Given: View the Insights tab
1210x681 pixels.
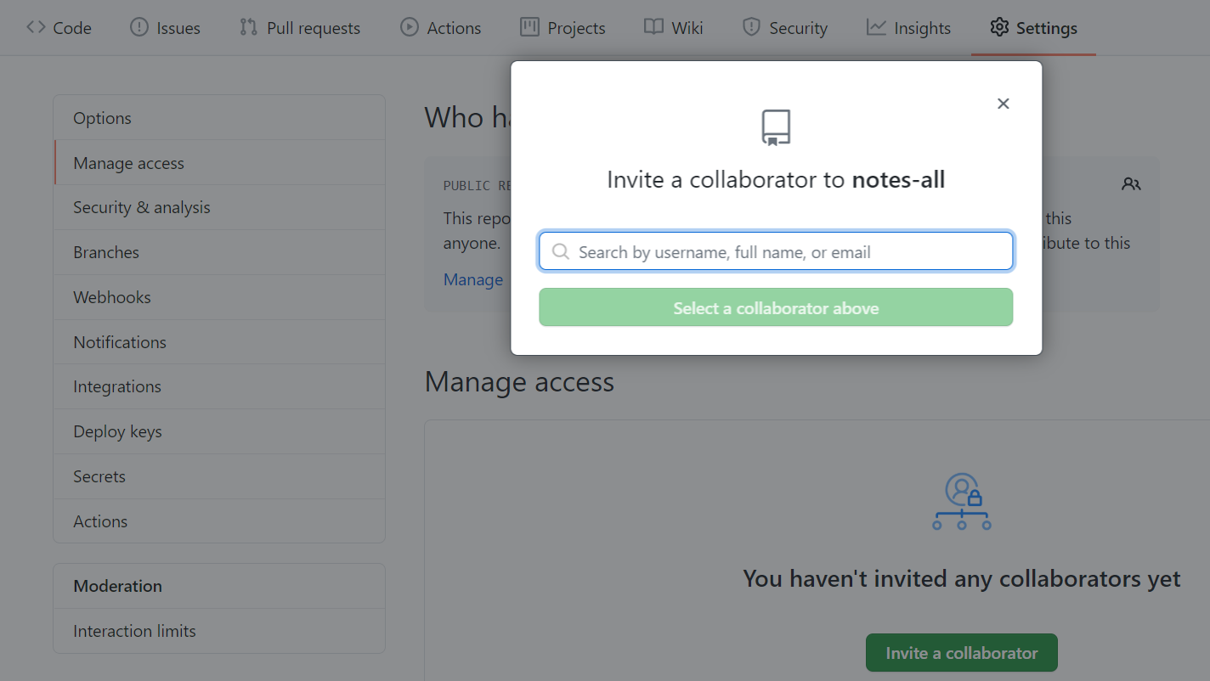Looking at the screenshot, I should click(908, 28).
